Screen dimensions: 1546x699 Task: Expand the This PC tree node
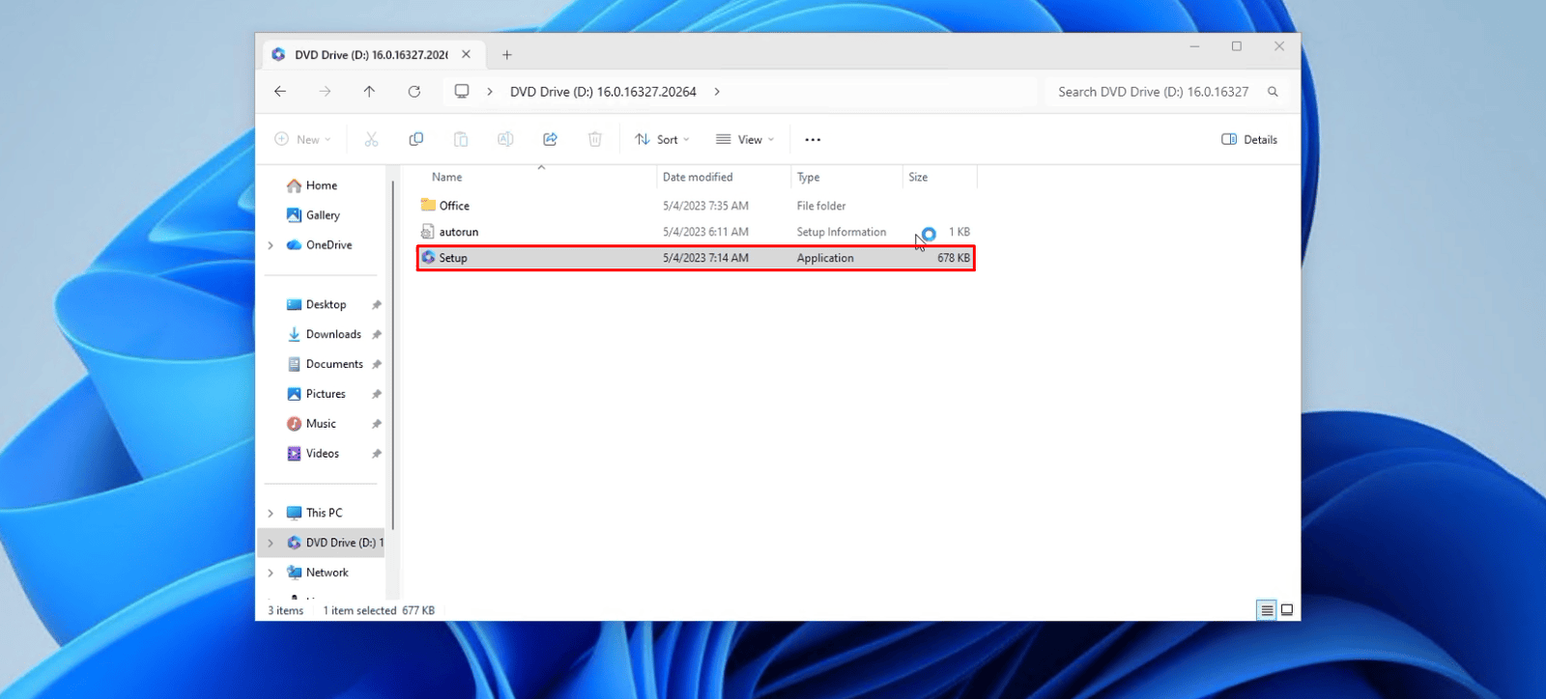coord(271,514)
